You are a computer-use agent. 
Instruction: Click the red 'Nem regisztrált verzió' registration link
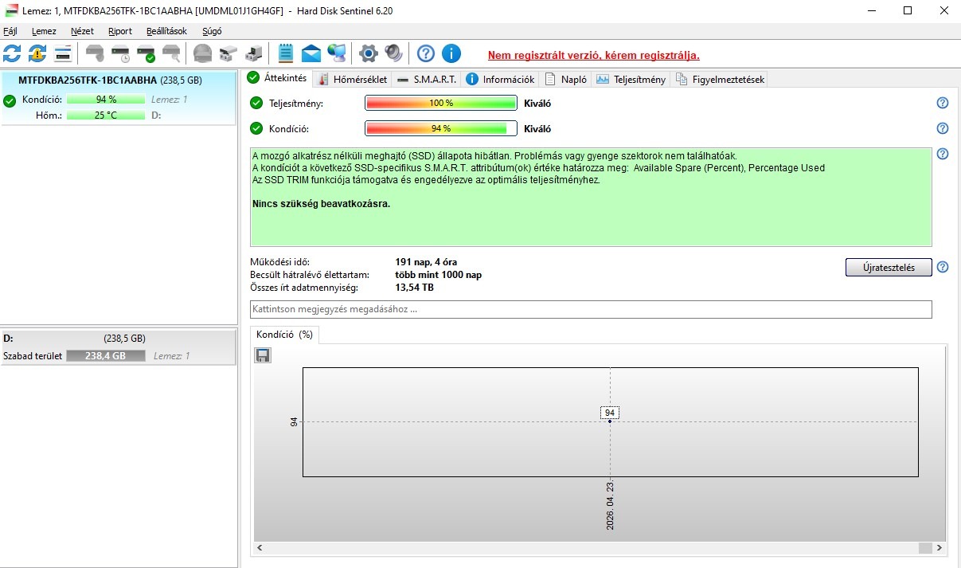pyautogui.click(x=594, y=56)
